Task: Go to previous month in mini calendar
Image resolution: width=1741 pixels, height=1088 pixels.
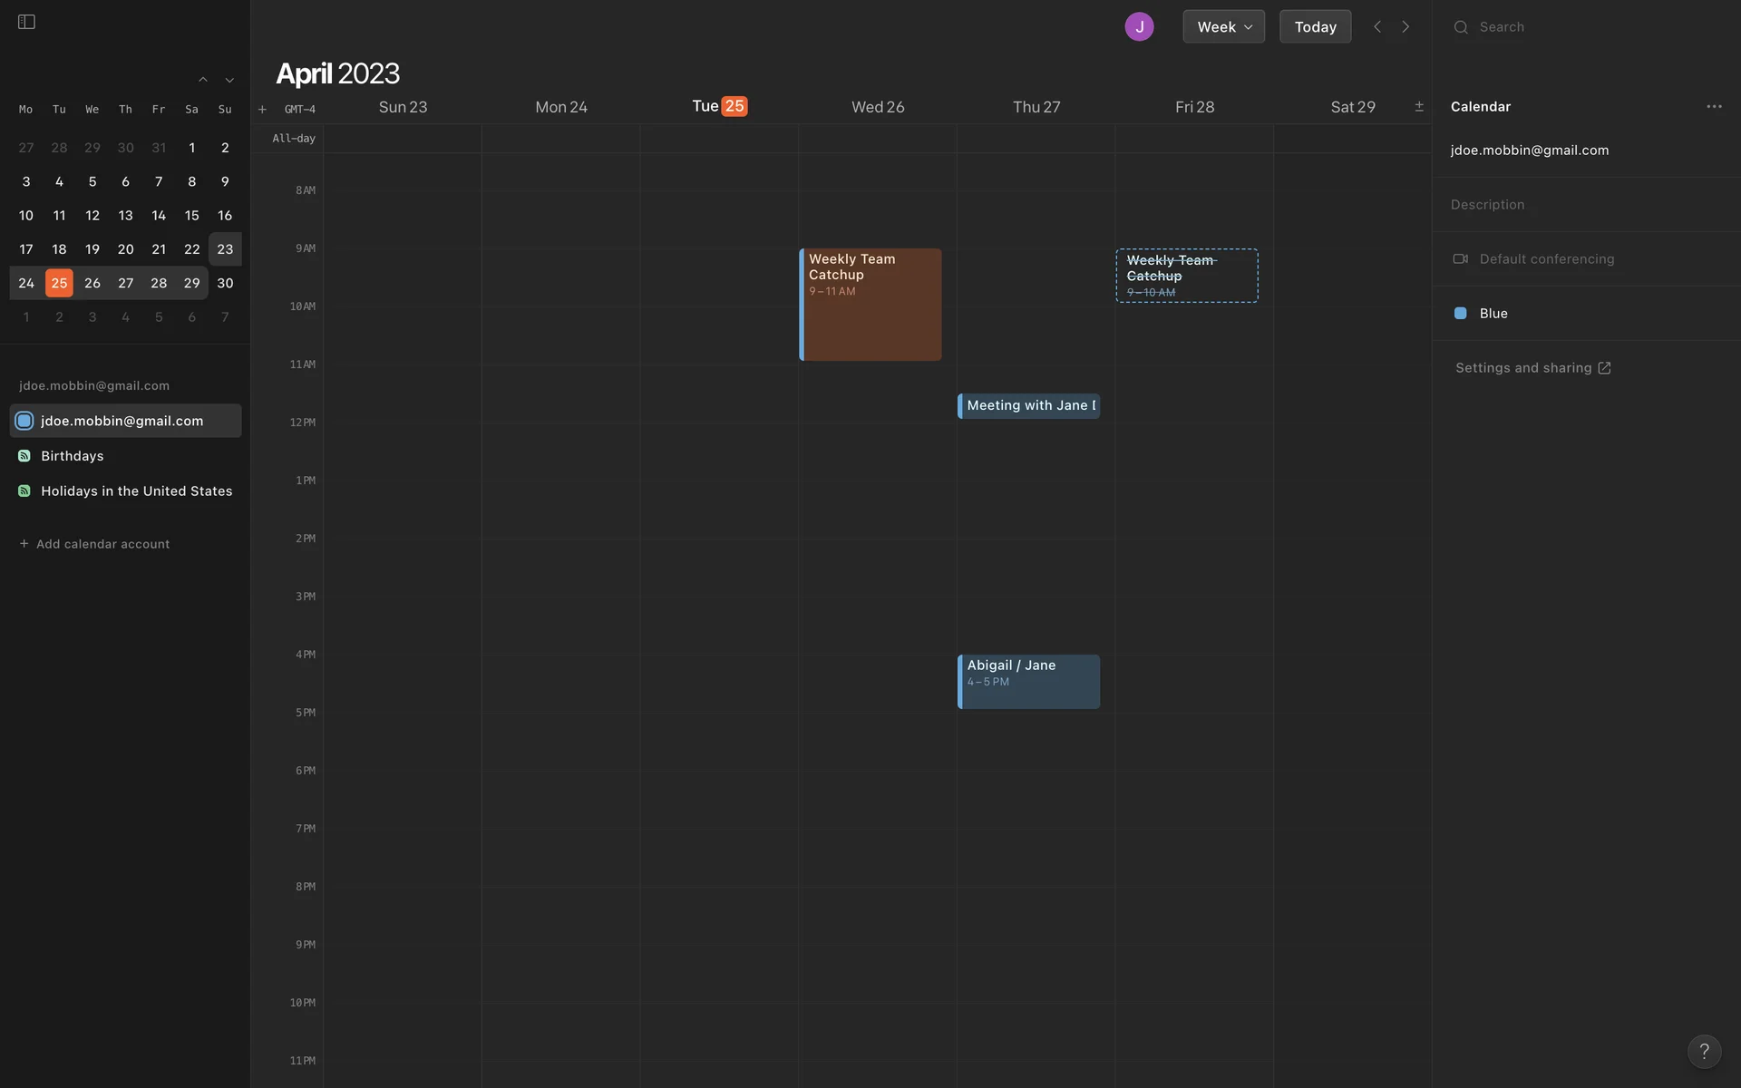Action: click(203, 80)
